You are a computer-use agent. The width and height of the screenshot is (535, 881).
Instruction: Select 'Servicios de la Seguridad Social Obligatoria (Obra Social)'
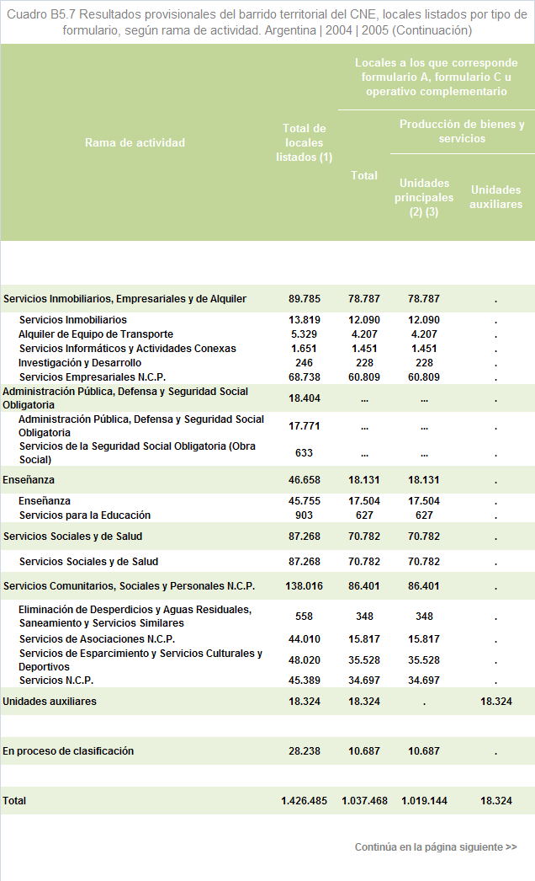137,453
